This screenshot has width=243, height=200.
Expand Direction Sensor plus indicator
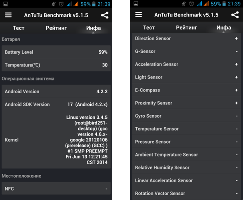(236, 38)
